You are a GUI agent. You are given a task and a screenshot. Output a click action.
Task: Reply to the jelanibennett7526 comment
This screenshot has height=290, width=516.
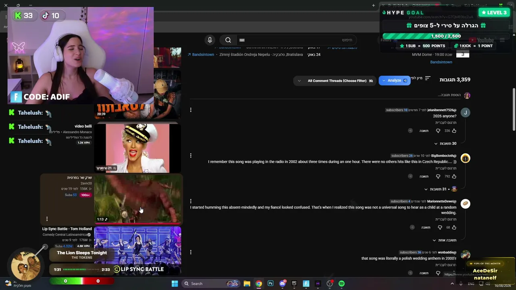pyautogui.click(x=424, y=130)
